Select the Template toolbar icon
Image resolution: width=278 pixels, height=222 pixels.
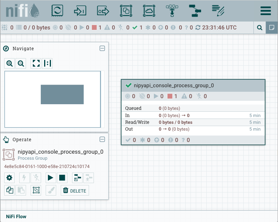tap(195, 11)
